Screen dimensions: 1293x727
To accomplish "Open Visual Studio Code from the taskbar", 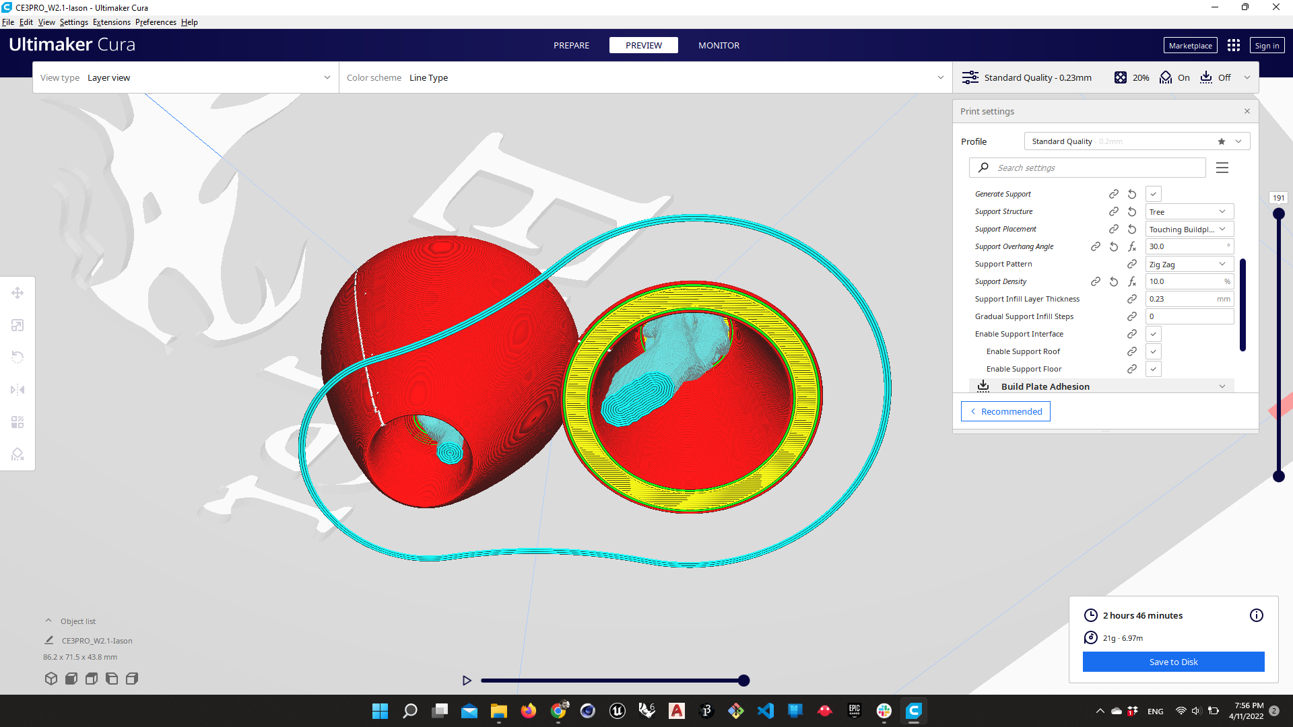I will coord(766,711).
